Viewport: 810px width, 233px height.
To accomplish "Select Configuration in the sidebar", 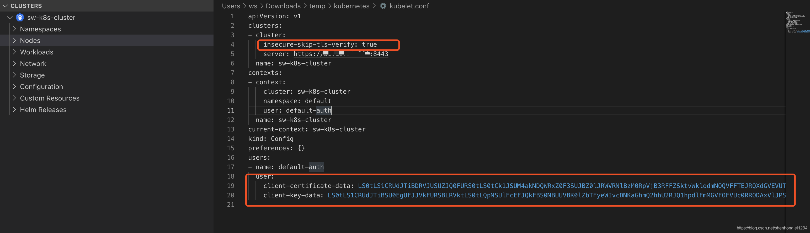I will coord(41,86).
